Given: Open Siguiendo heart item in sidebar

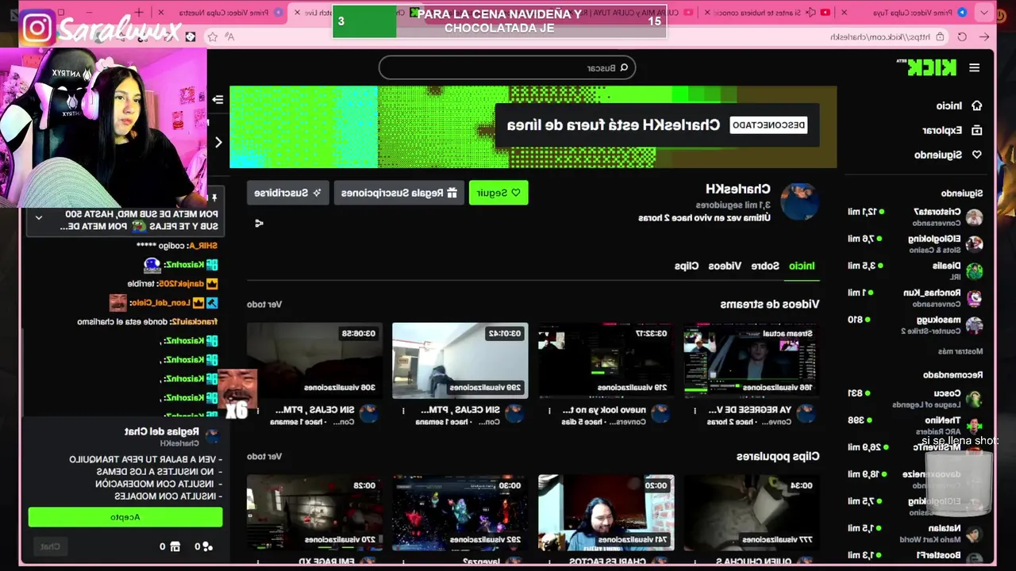Looking at the screenshot, I should pyautogui.click(x=949, y=155).
